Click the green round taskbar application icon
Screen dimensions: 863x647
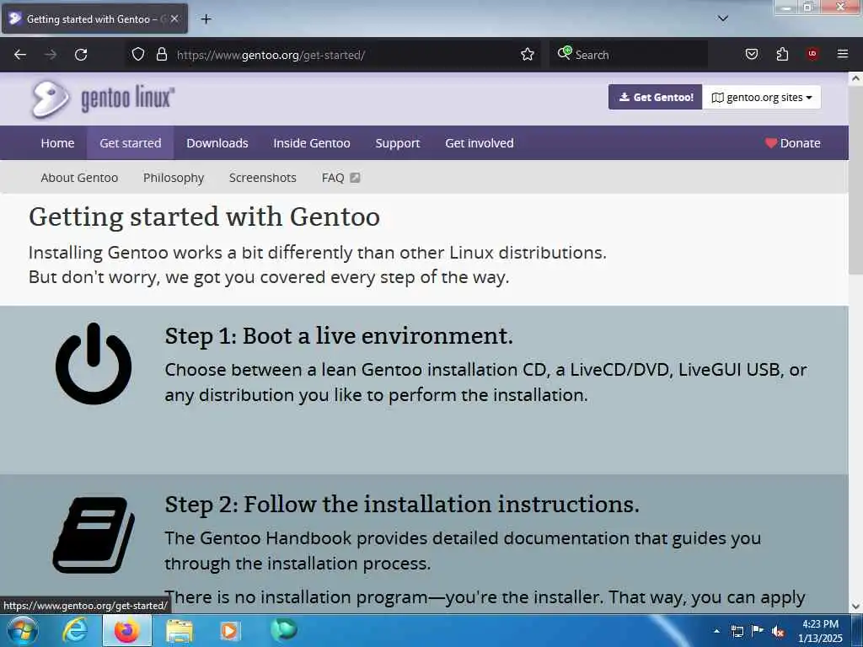pyautogui.click(x=284, y=629)
